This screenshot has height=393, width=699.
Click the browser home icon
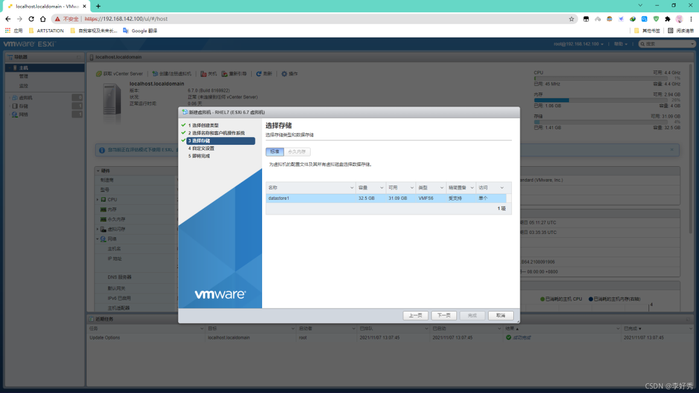pyautogui.click(x=43, y=19)
